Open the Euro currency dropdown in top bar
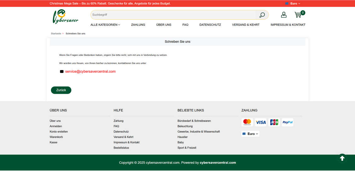Viewport: 355px width, 171px height. tap(293, 3)
